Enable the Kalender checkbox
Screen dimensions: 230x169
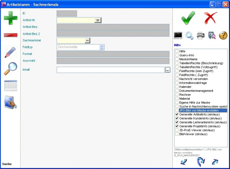pos(177,87)
